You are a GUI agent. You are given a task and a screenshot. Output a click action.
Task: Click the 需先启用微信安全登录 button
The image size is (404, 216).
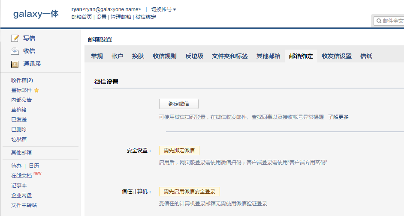(189, 192)
